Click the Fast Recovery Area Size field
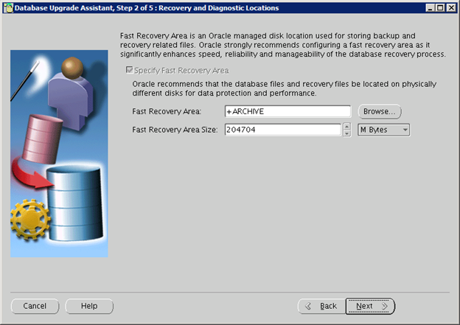460x325 pixels. (283, 130)
